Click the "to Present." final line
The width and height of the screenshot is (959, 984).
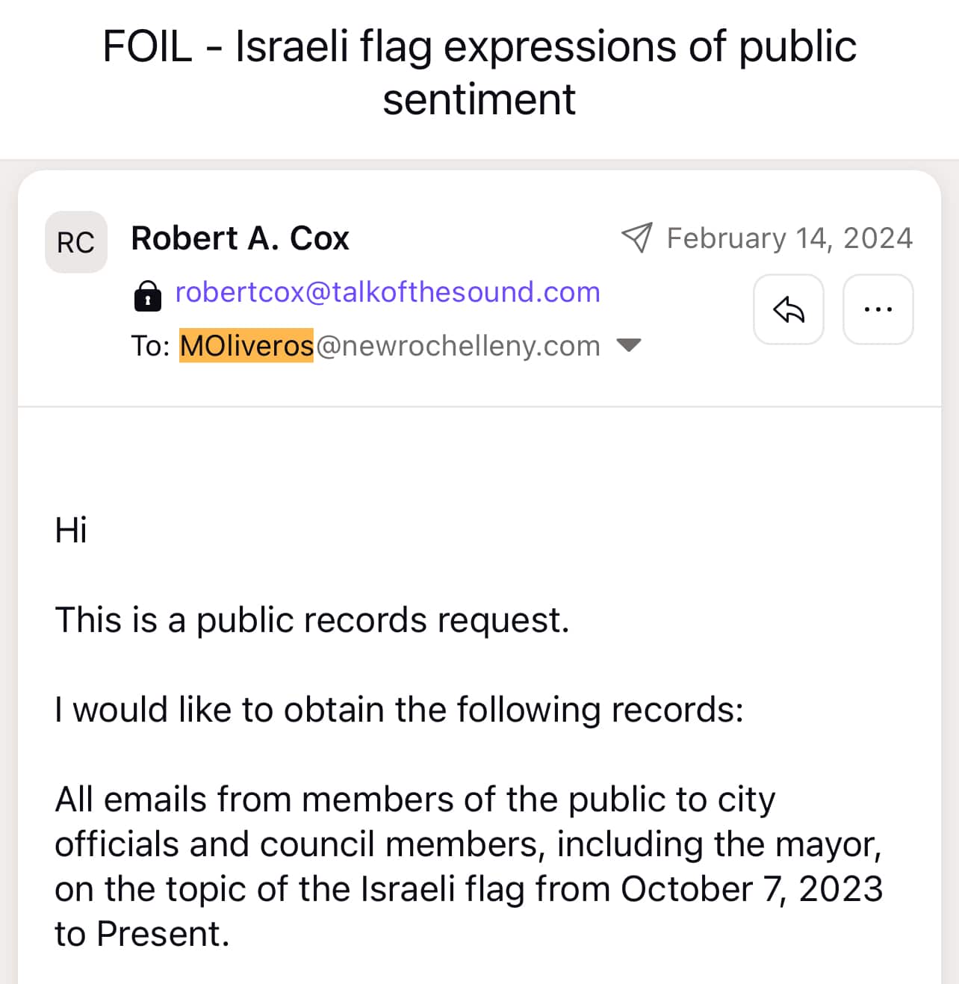tap(142, 934)
